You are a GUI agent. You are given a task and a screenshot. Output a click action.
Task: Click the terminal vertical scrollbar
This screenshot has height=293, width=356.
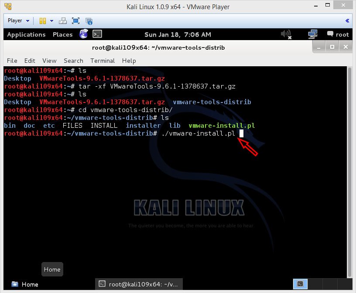(349, 172)
